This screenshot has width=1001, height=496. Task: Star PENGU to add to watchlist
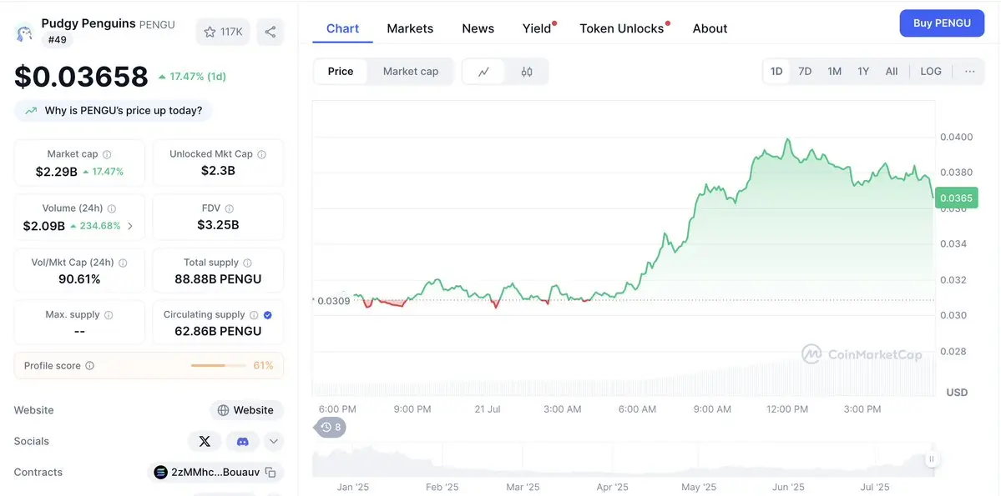[223, 32]
